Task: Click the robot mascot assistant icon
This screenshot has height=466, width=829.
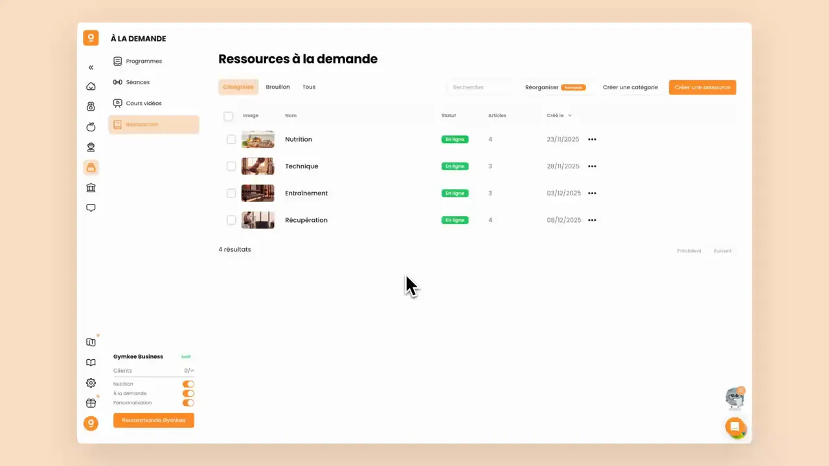Action: click(734, 399)
